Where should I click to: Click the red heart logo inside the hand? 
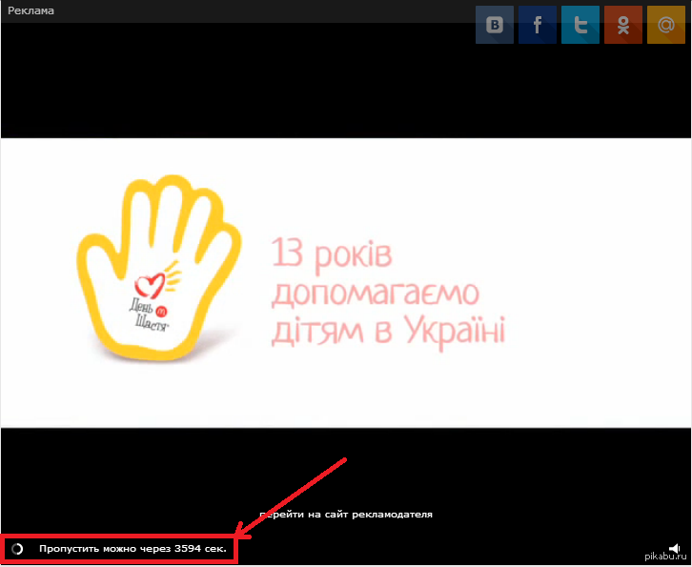click(x=150, y=284)
